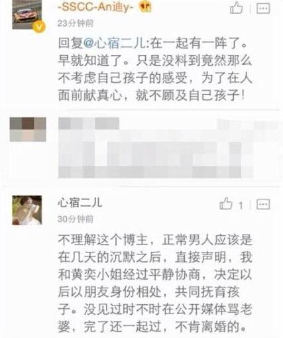The width and height of the screenshot is (283, 338).
Task: Follow the @心宿二儿 mention link
Action: [x=114, y=43]
